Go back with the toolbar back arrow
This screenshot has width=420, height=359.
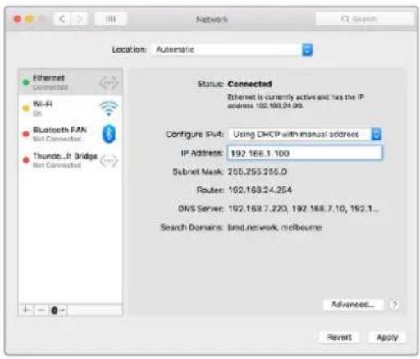click(62, 19)
